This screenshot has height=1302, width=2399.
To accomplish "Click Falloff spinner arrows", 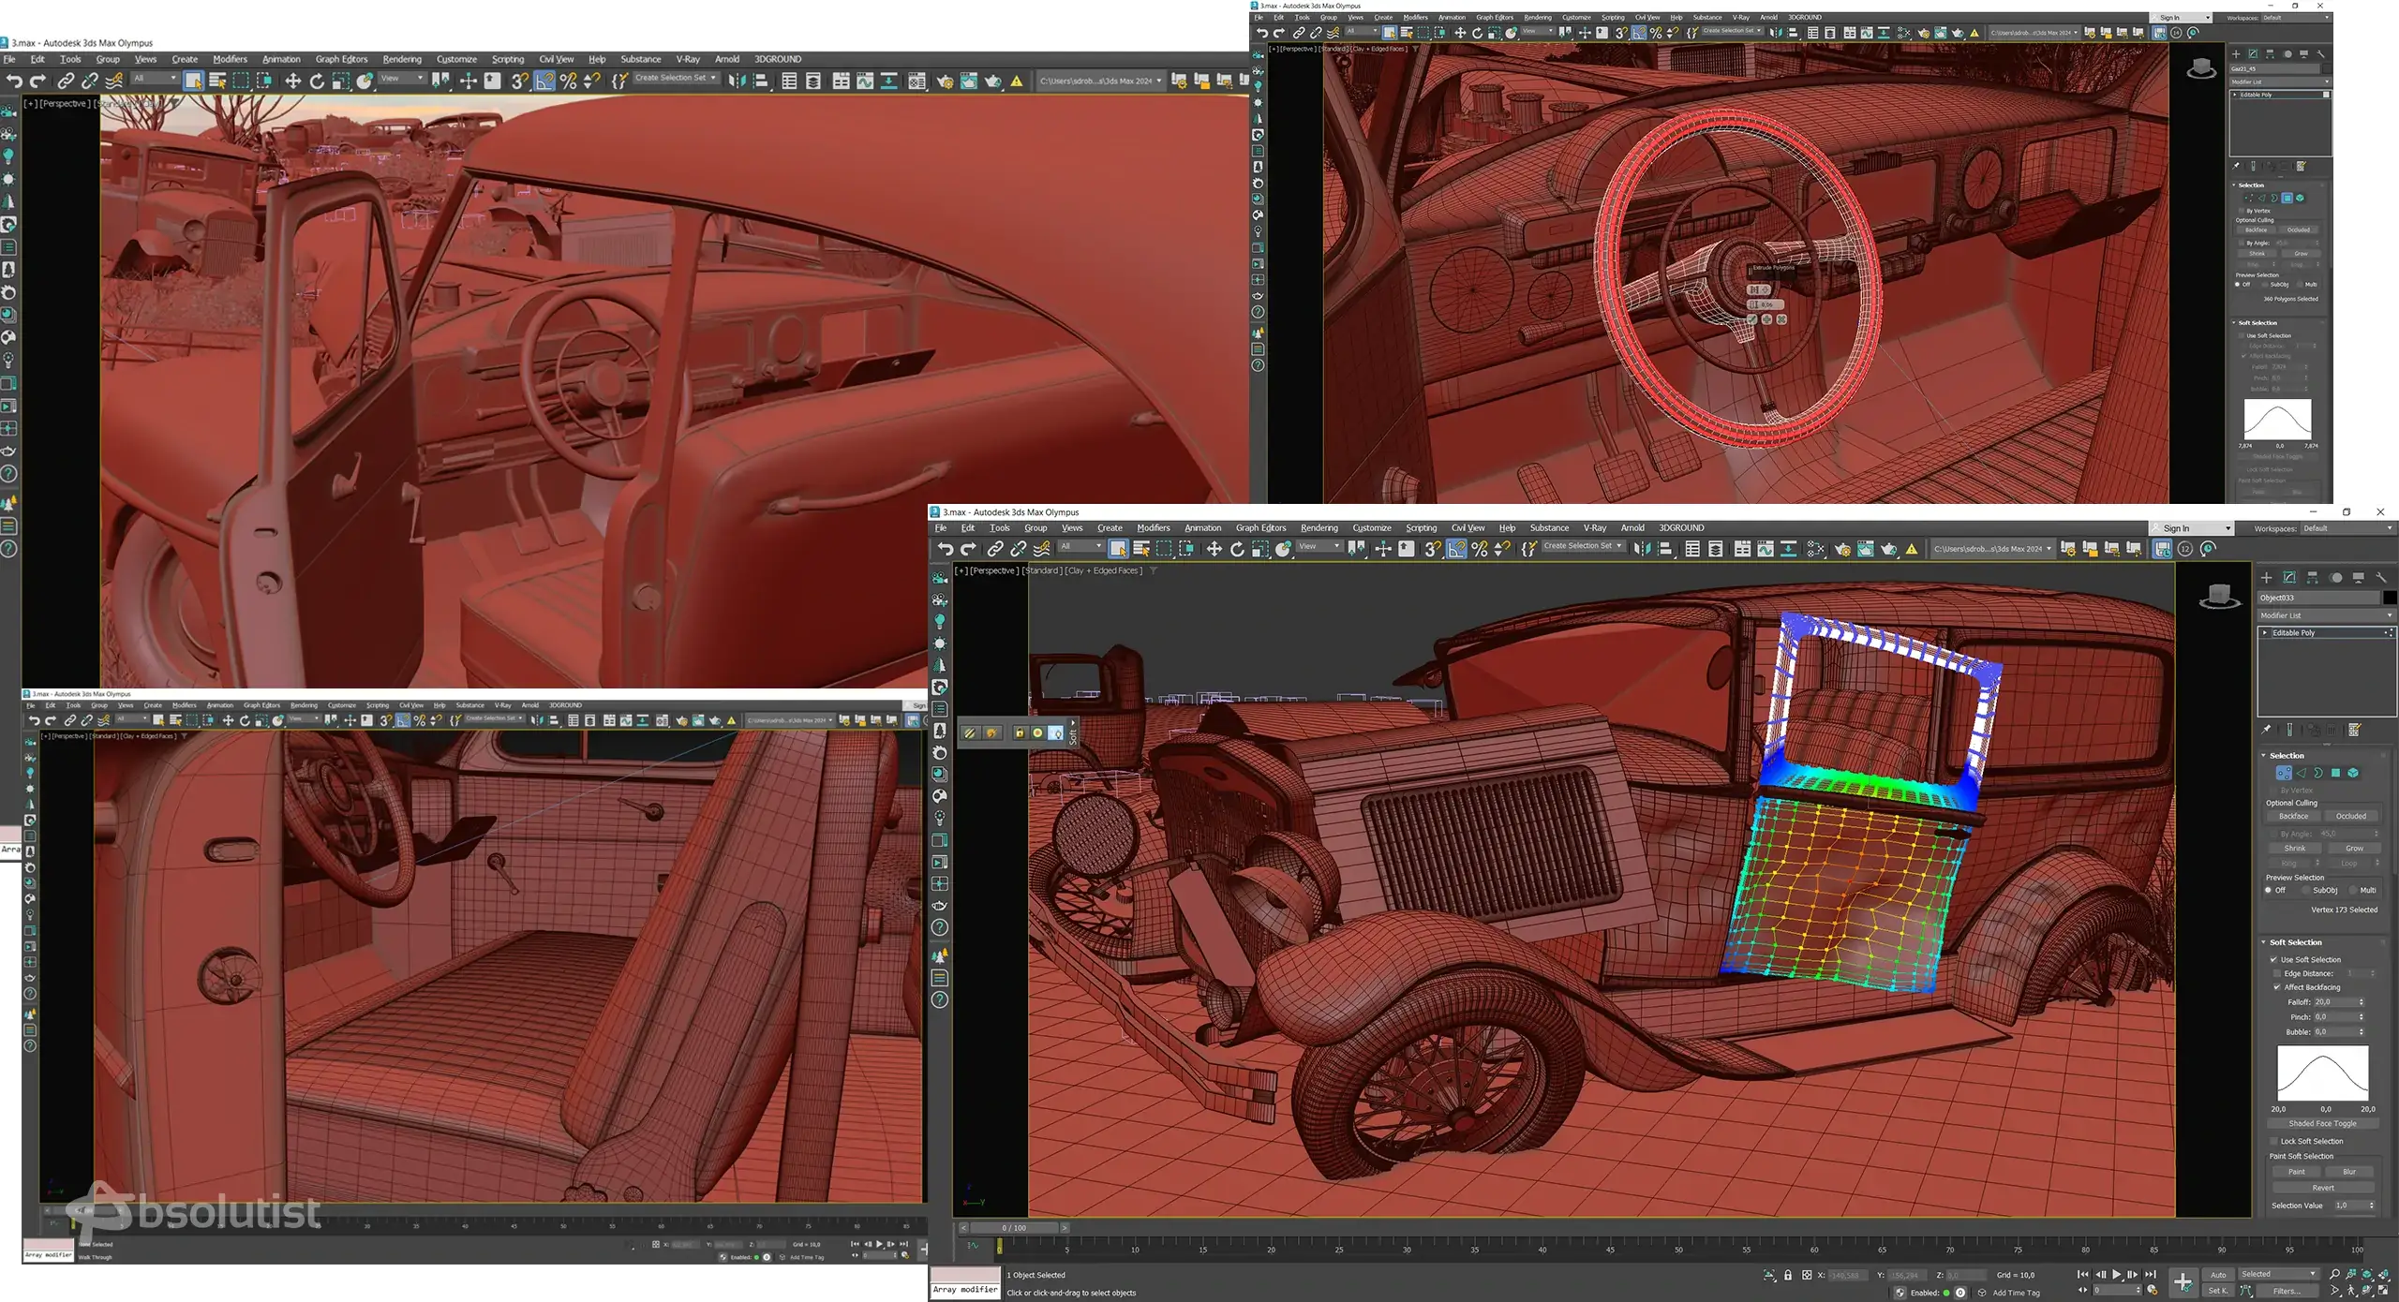I will (2362, 1002).
